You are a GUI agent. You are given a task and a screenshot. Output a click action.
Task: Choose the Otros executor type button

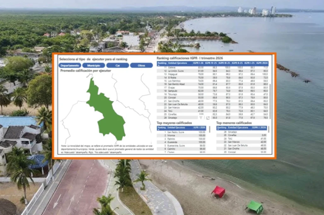tap(142, 65)
